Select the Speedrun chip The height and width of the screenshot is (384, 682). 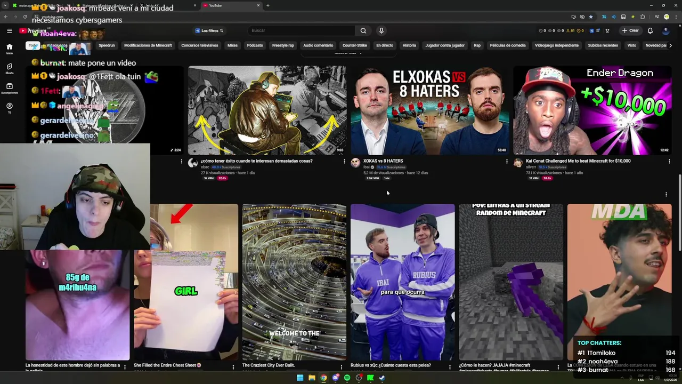pyautogui.click(x=107, y=45)
